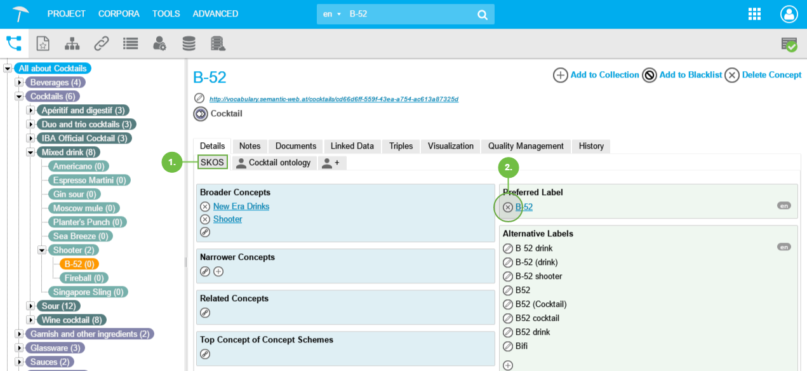This screenshot has width=807, height=371.
Task: Click the search magnifier icon
Action: (x=482, y=14)
